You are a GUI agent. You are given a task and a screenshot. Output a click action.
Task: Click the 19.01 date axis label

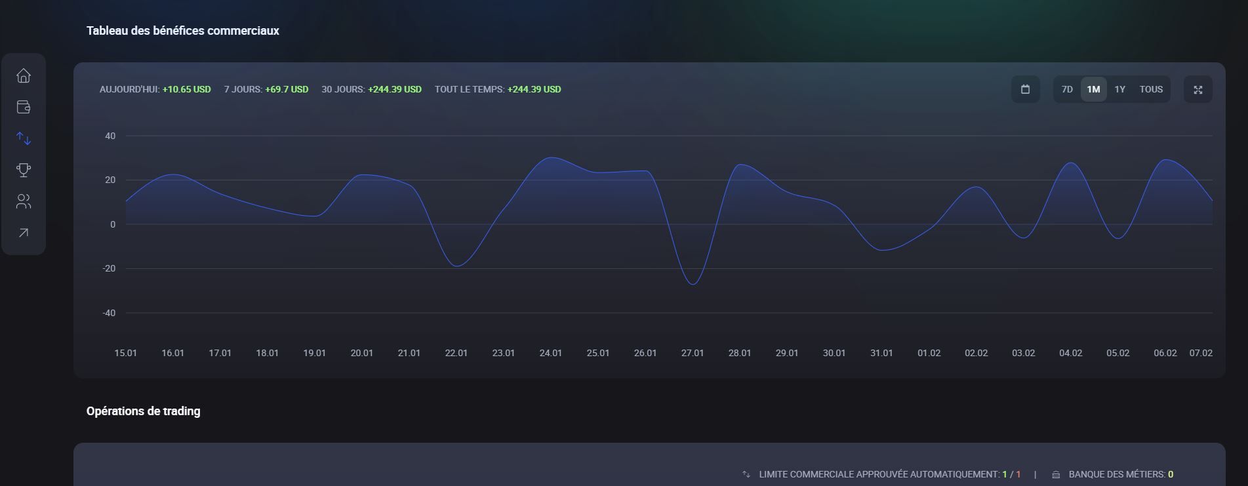[x=315, y=353]
